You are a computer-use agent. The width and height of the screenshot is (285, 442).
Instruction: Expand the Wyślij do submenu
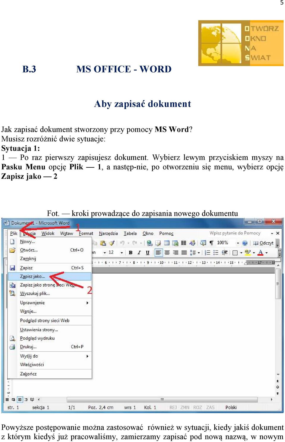87,356
